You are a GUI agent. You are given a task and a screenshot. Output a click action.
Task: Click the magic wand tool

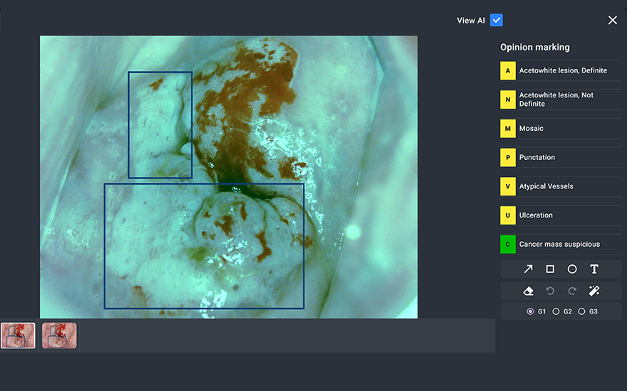[594, 291]
